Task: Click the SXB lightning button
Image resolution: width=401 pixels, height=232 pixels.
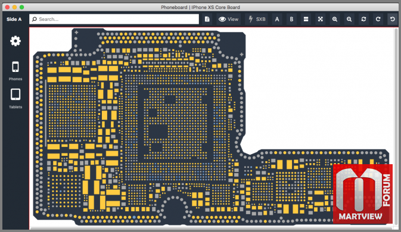Action: tap(257, 19)
